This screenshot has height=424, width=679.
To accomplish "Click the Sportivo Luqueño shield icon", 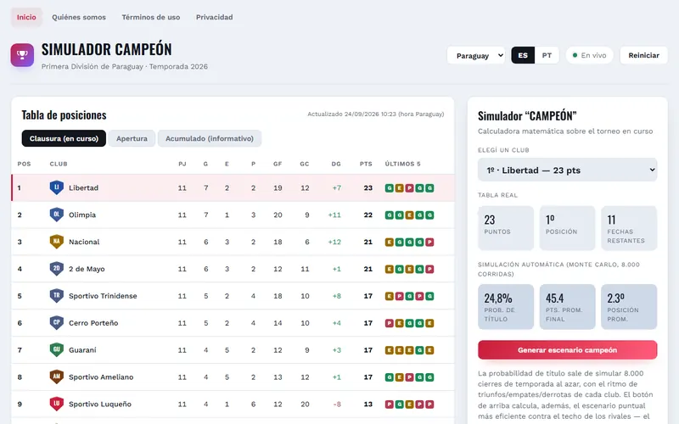I will click(x=57, y=404).
